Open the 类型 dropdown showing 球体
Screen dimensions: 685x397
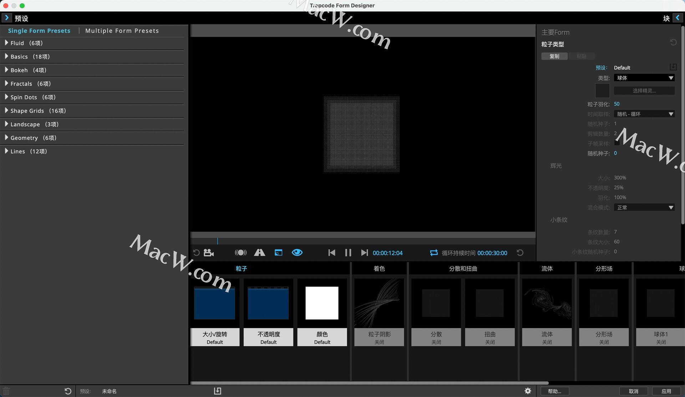pos(644,78)
